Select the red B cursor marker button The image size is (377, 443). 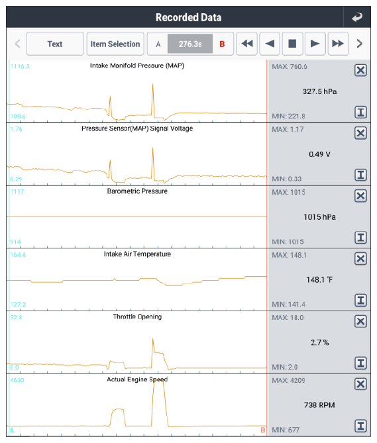click(x=222, y=44)
